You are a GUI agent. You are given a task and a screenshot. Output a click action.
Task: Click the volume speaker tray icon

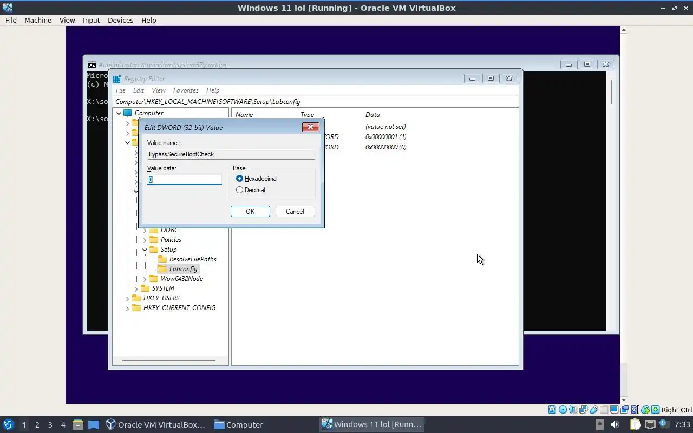coord(614,424)
